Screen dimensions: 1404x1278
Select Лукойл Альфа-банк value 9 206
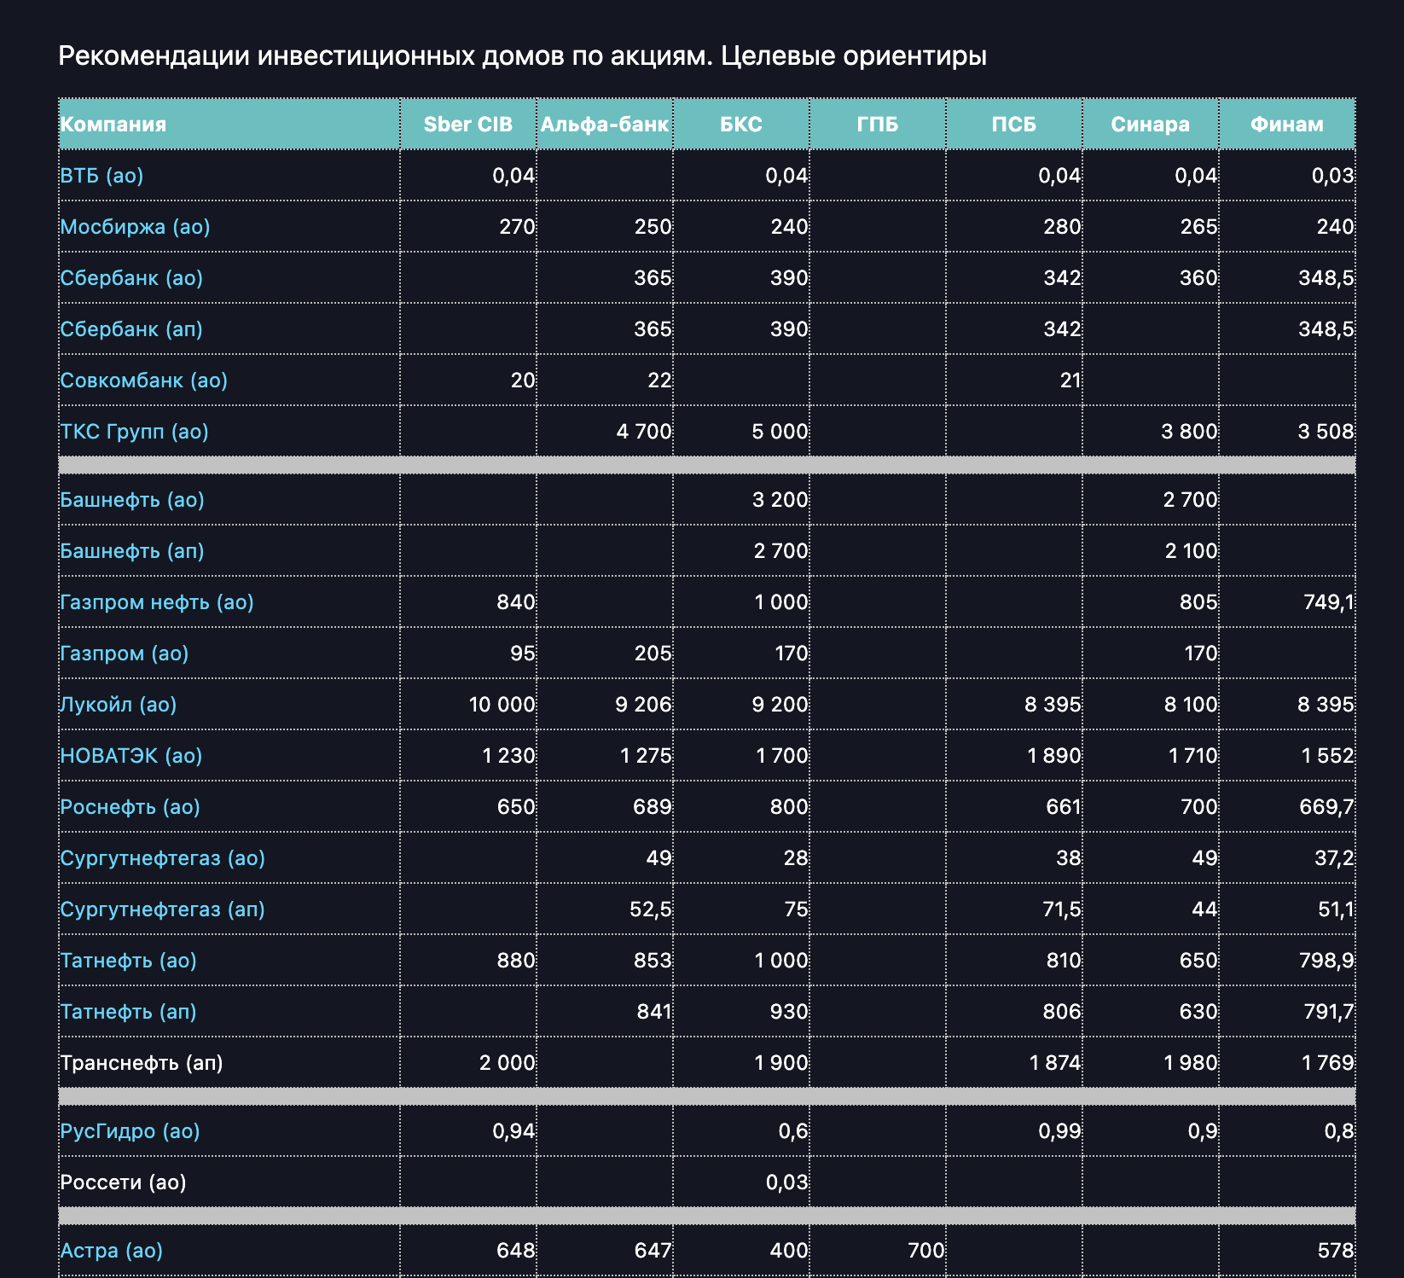point(643,705)
